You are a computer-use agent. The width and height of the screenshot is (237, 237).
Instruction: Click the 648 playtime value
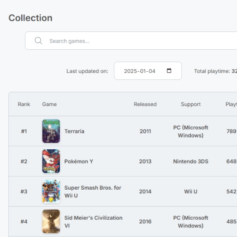[231, 161]
